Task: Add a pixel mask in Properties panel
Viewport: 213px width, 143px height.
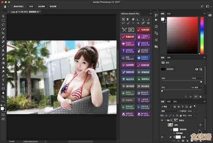Action: pos(197,69)
